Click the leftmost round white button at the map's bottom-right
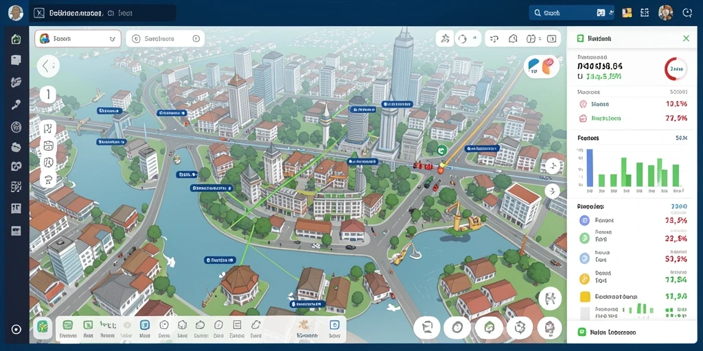The height and width of the screenshot is (351, 703). (x=427, y=328)
